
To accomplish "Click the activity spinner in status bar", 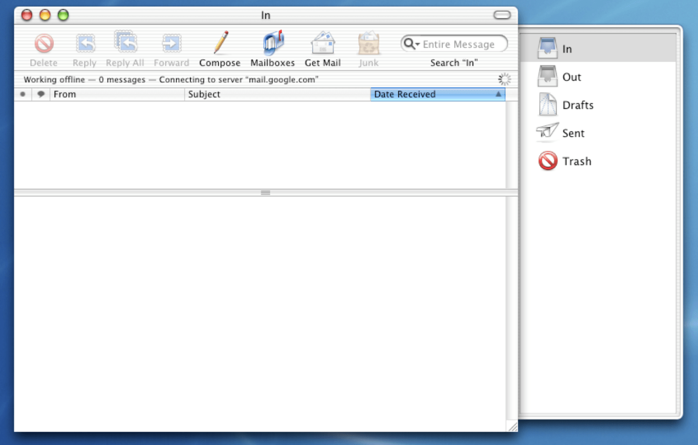I will coord(504,80).
